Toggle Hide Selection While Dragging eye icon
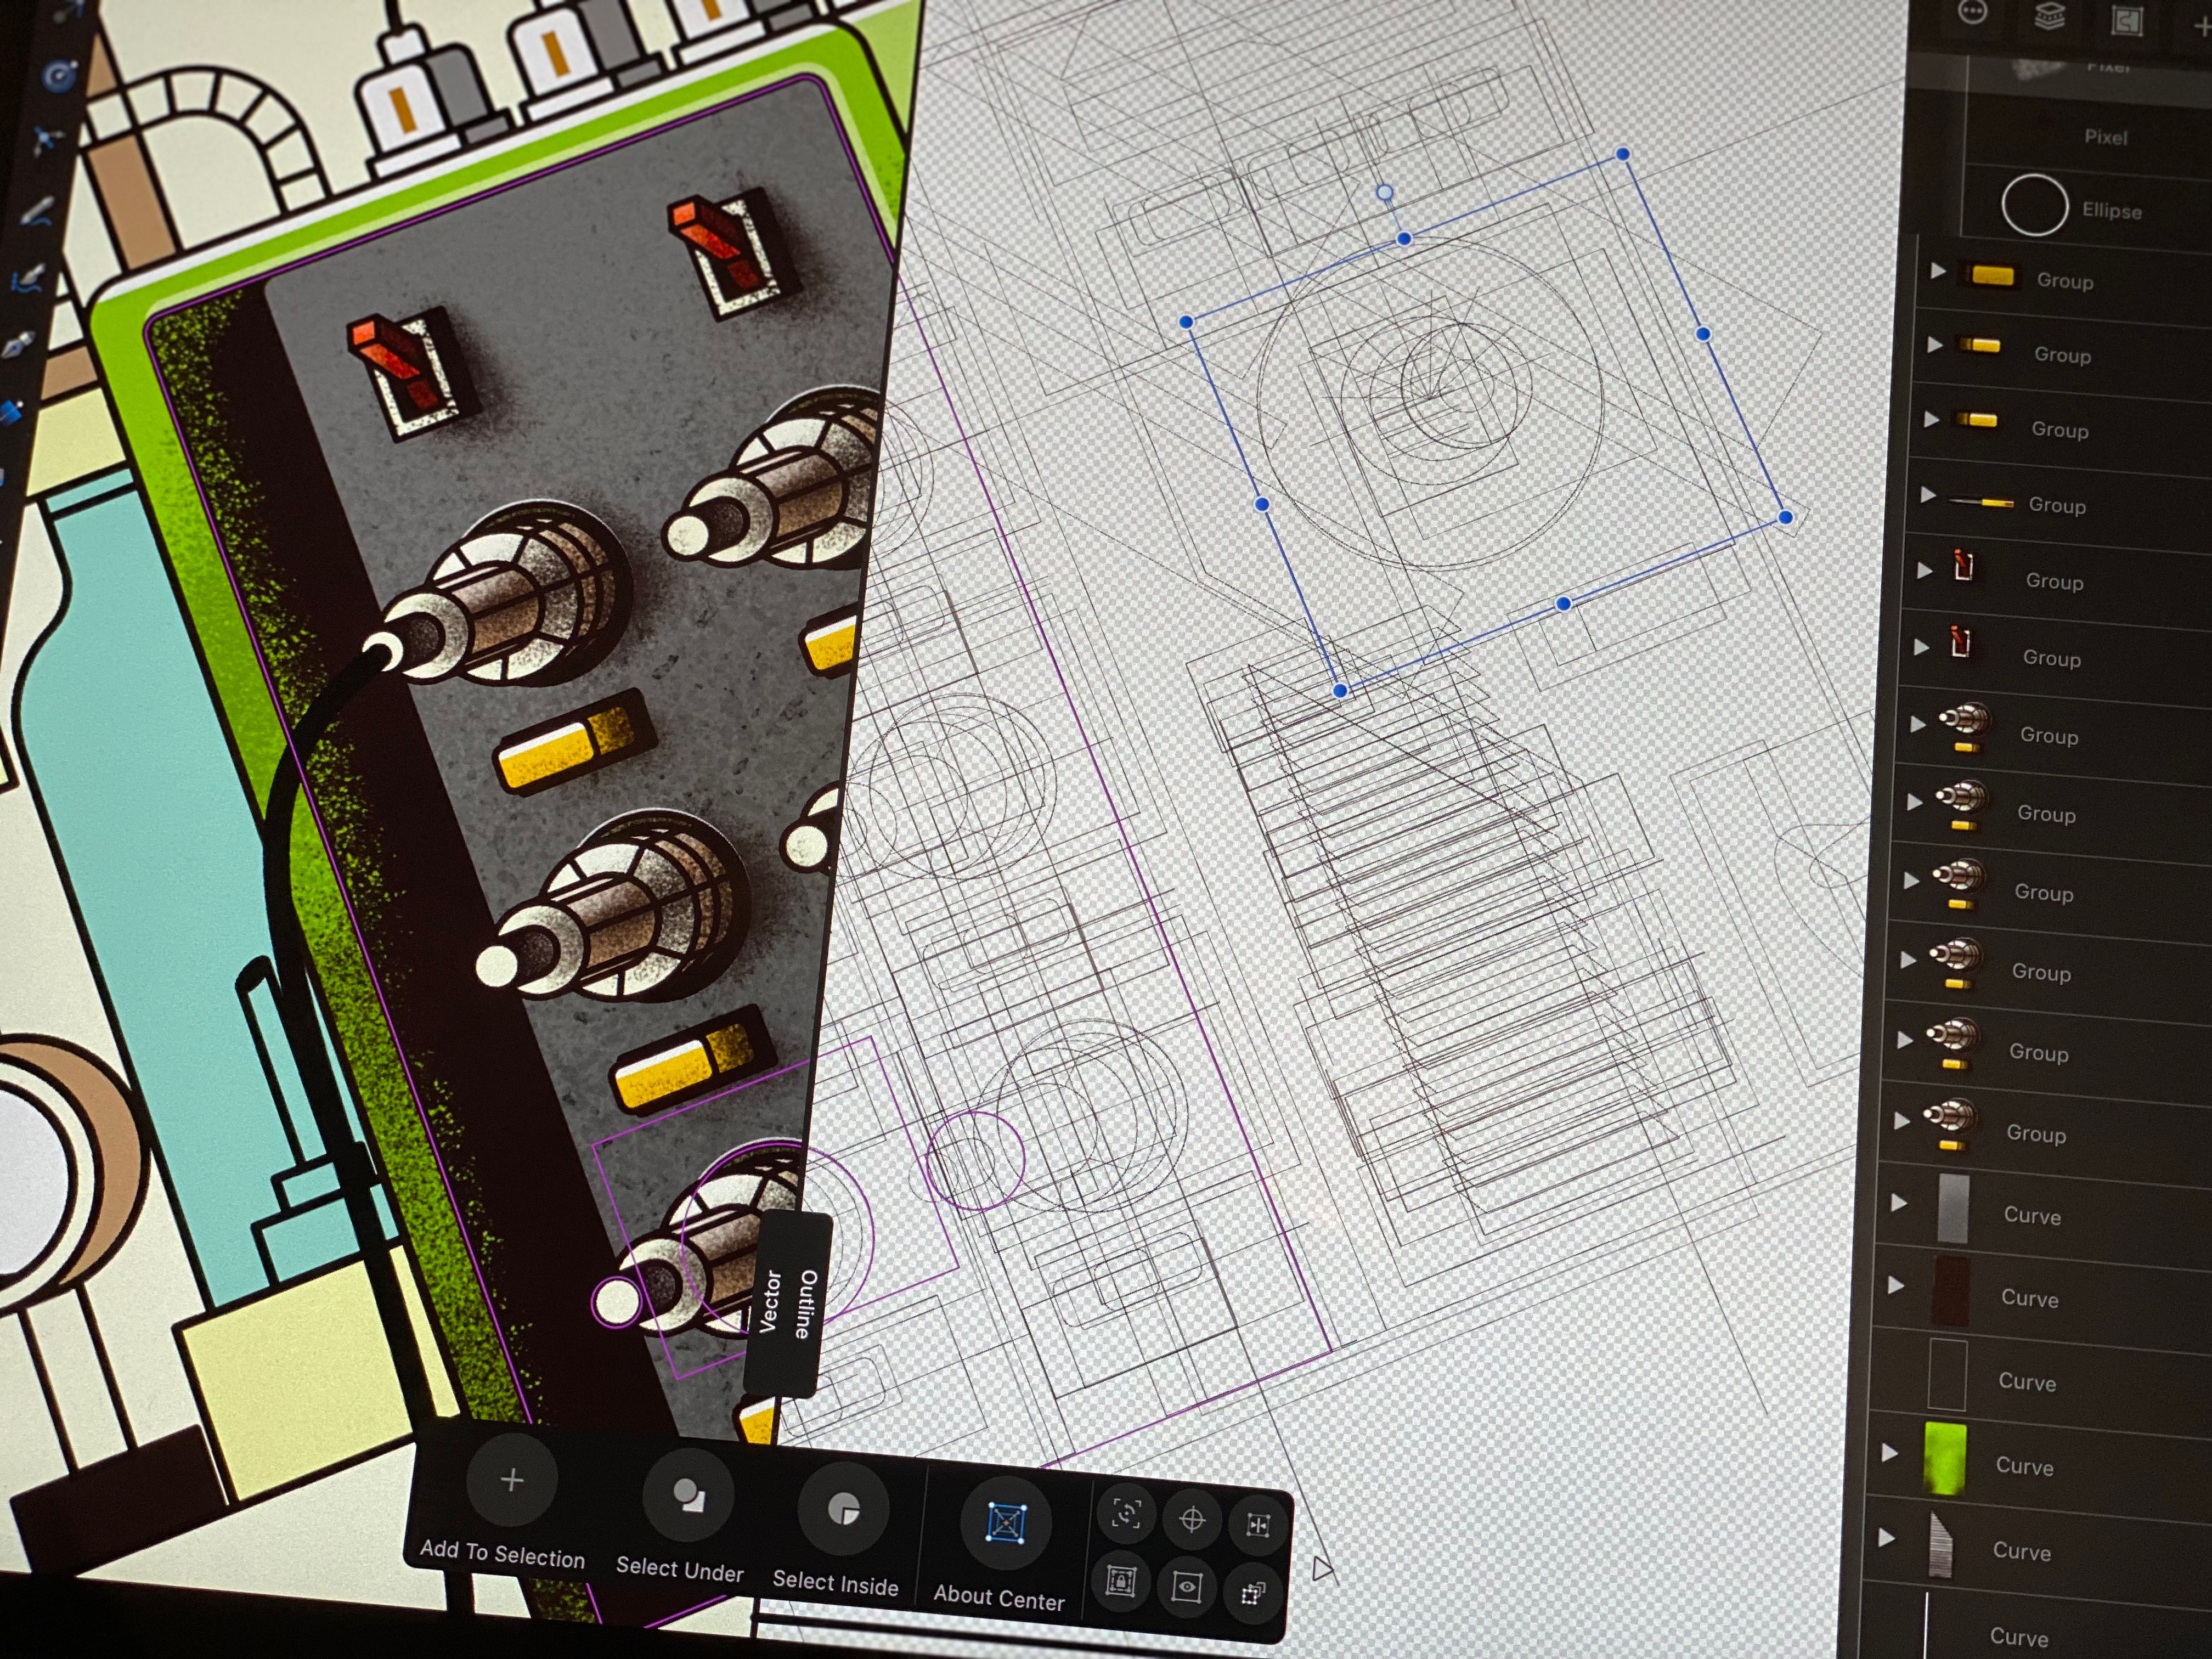This screenshot has width=2212, height=1659. coord(1186,1587)
